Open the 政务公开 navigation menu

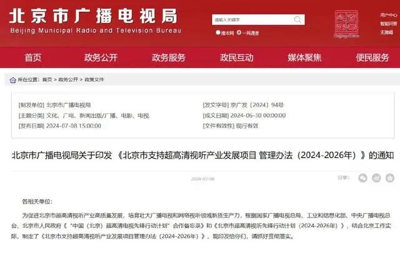pyautogui.click(x=101, y=57)
